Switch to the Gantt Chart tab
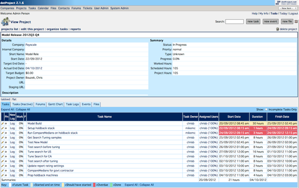Screen dimensions: 299x188 [55, 104]
